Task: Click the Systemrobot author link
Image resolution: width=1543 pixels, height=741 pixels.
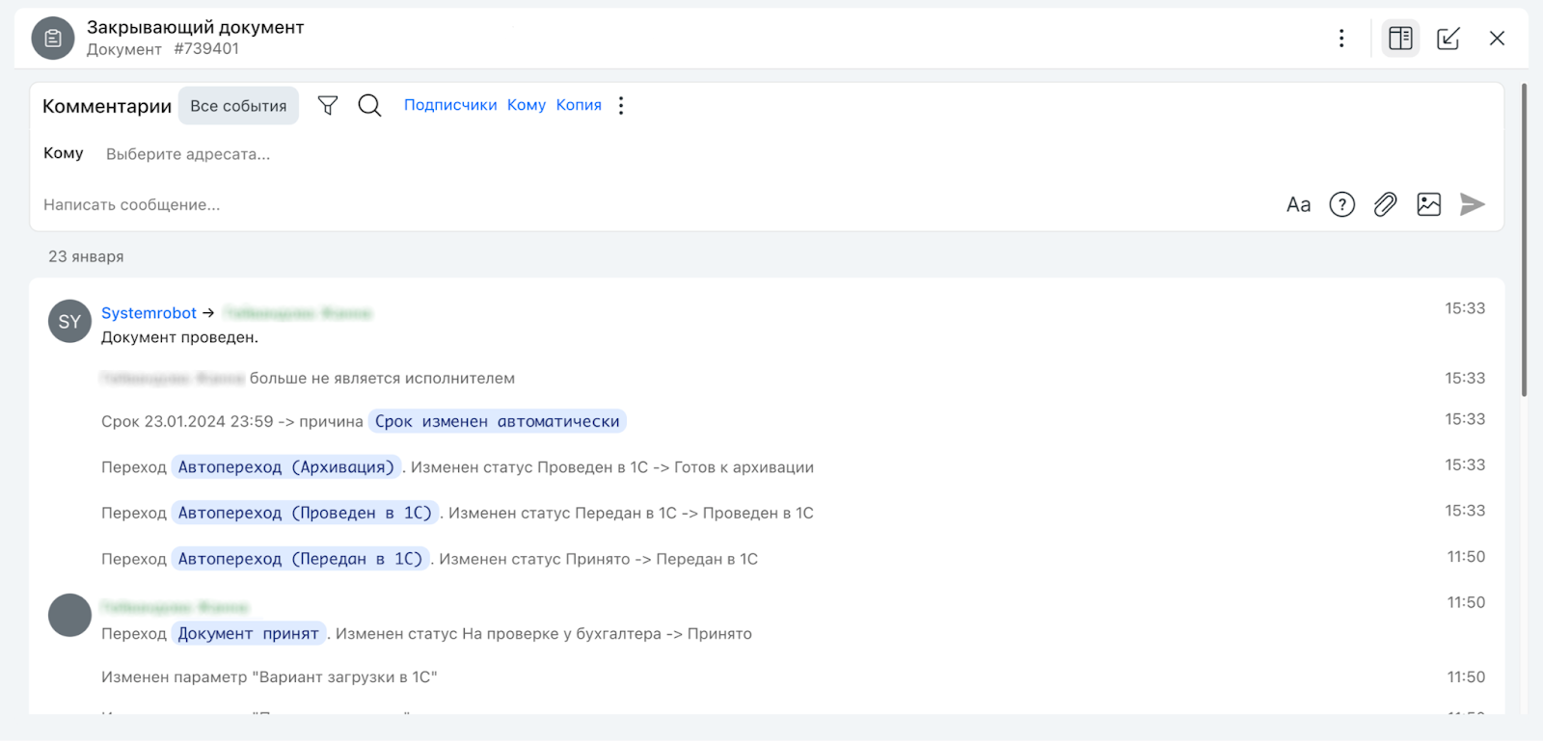Action: coord(149,313)
